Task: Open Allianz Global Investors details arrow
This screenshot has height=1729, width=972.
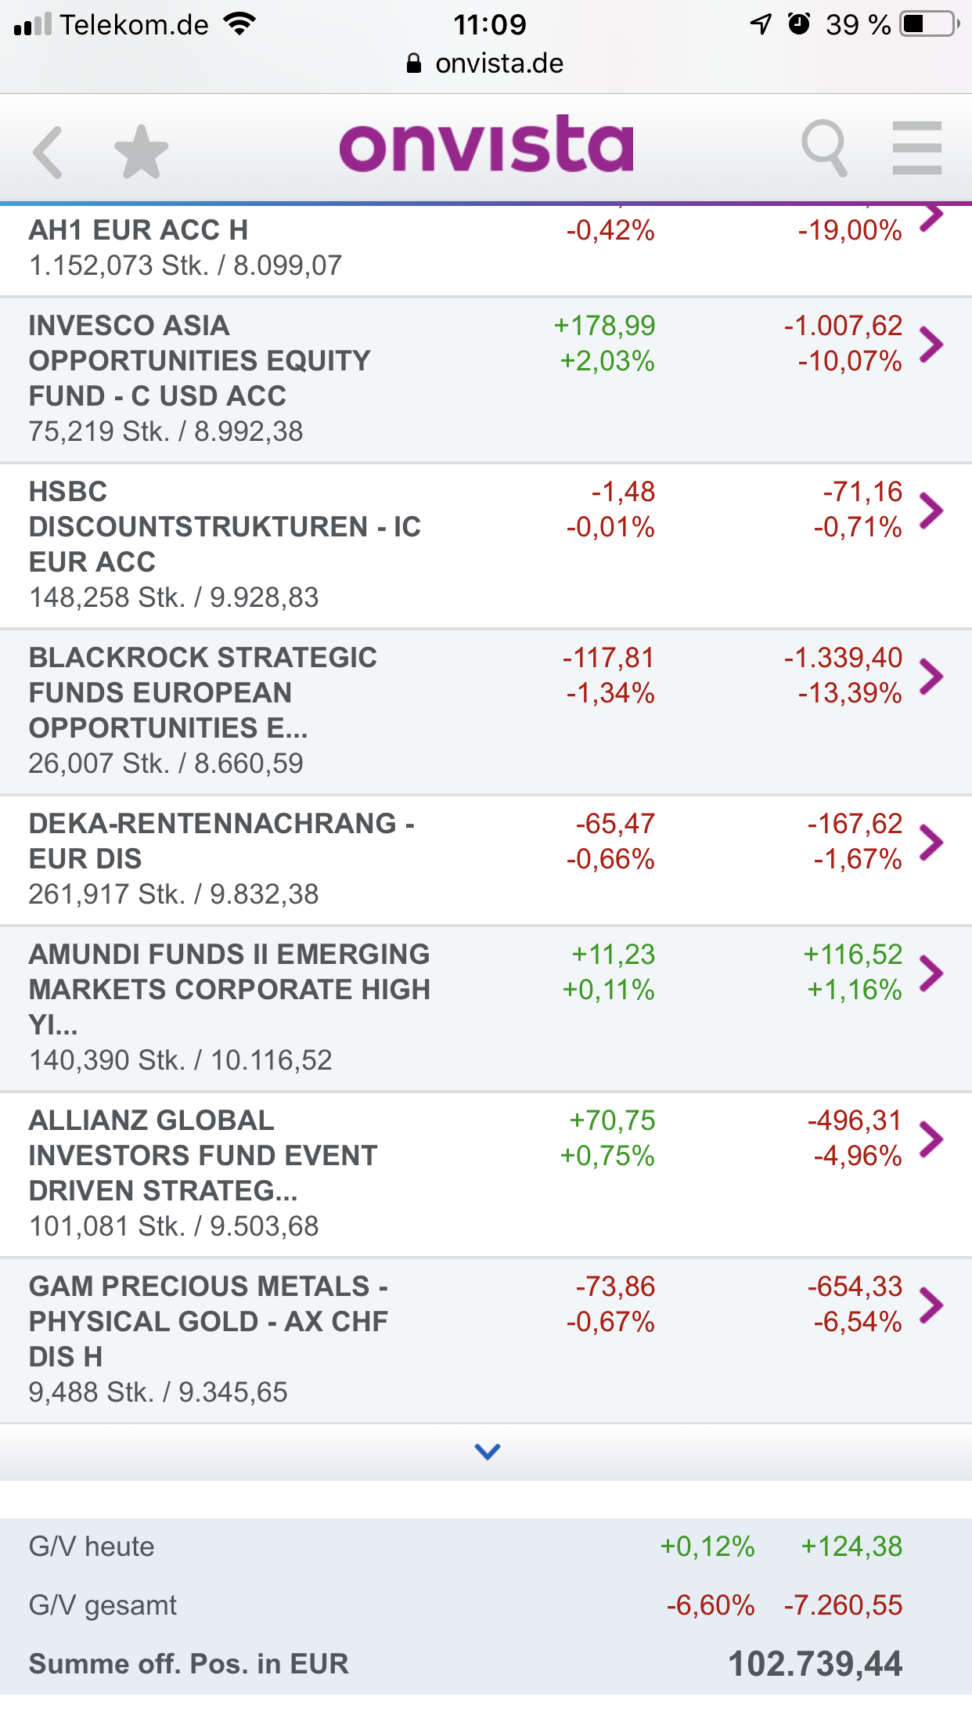Action: (x=931, y=1139)
